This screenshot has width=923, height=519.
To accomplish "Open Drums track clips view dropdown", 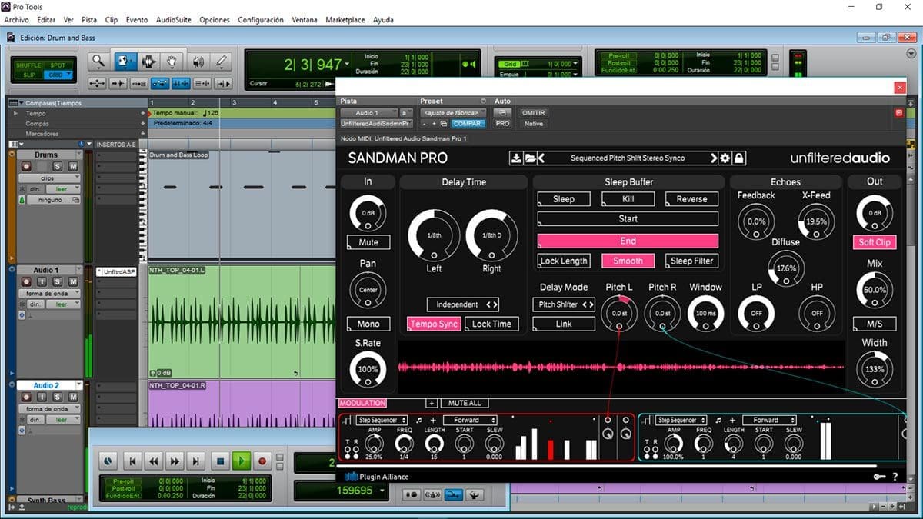I will (x=50, y=178).
